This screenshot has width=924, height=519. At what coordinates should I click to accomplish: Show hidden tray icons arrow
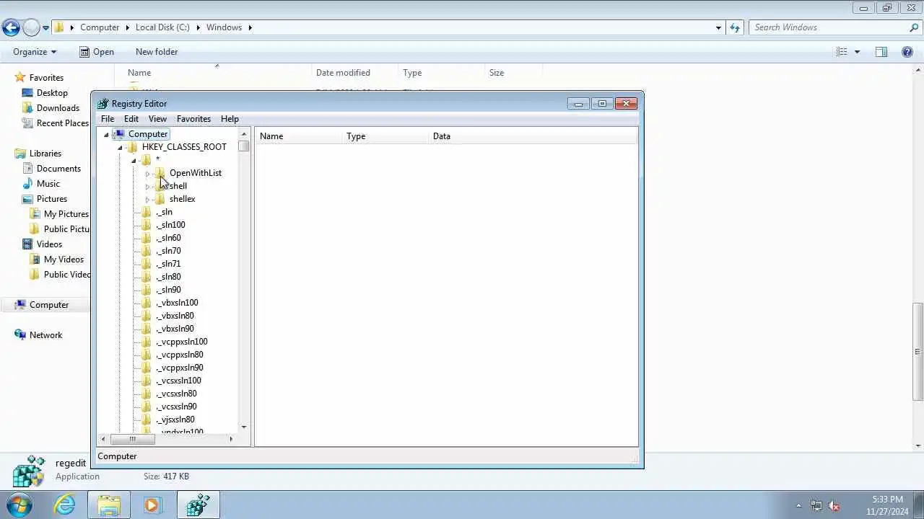798,505
